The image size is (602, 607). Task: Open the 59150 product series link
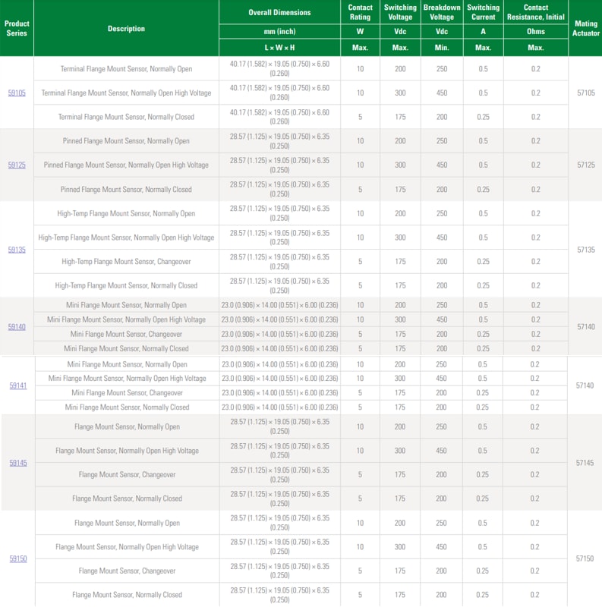[17, 559]
